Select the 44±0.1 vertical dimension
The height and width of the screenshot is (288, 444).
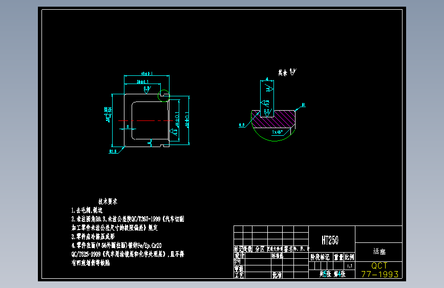(x=177, y=119)
